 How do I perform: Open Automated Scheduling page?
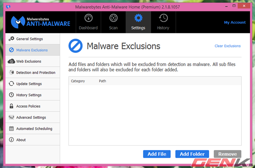33,129
